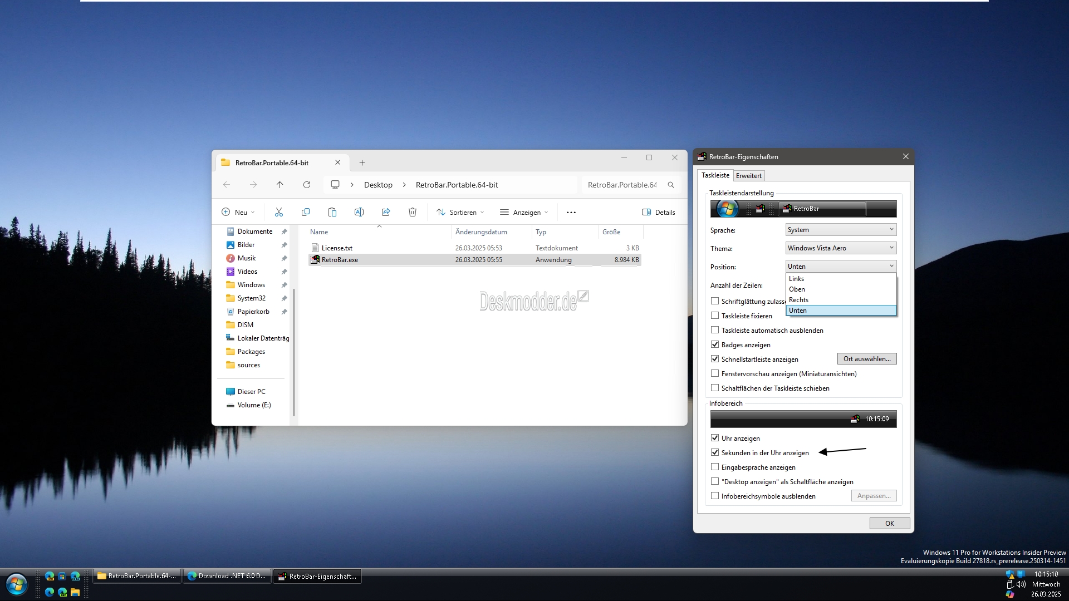Click Copy icon in Explorer toolbar
This screenshot has width=1069, height=601.
(x=306, y=212)
